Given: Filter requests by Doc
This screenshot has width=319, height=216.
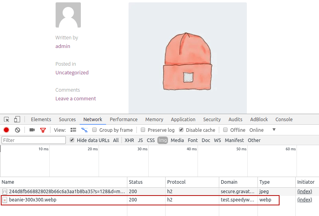Looking at the screenshot, I should [206, 140].
